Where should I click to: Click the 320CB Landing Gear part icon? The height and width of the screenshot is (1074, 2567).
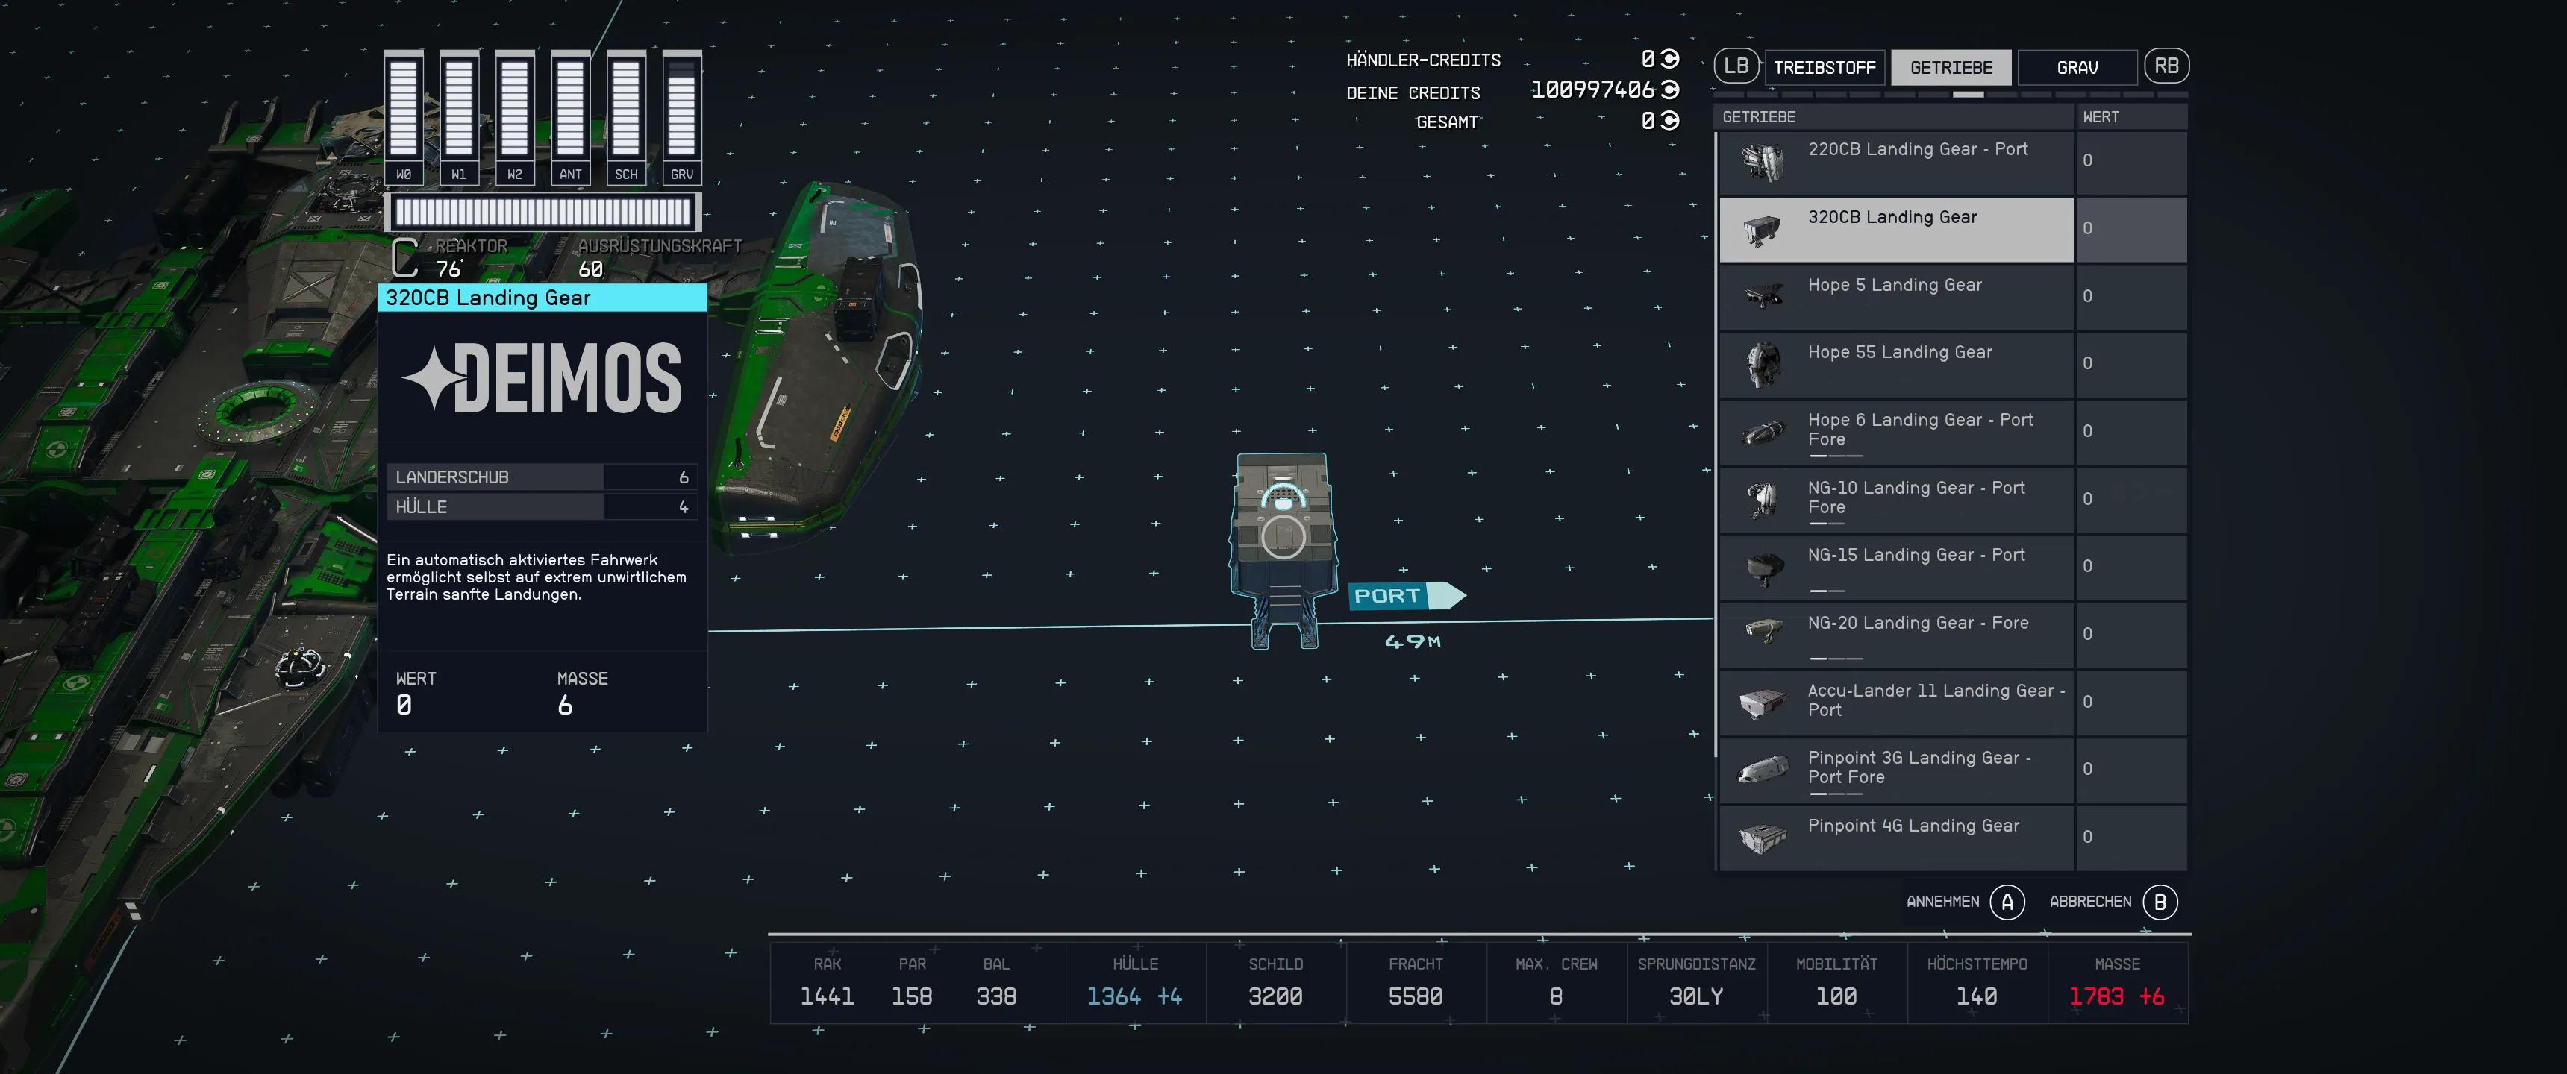pyautogui.click(x=1762, y=230)
